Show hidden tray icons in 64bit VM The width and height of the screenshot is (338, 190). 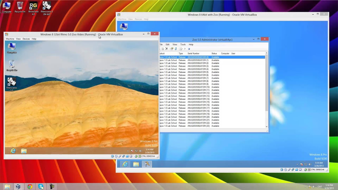tap(297, 164)
